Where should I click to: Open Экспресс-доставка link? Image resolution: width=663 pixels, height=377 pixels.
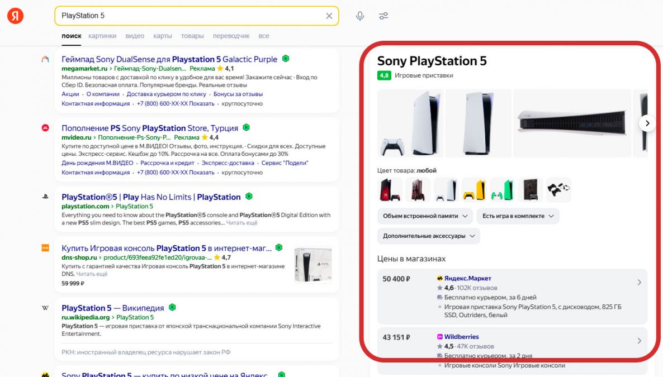click(228, 163)
